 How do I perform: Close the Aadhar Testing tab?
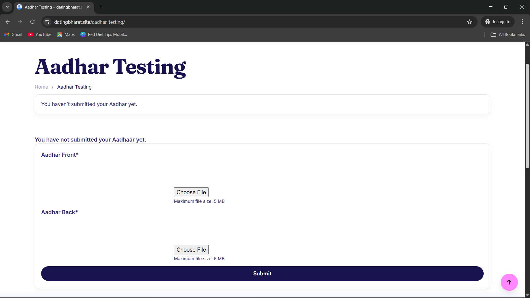tap(88, 7)
